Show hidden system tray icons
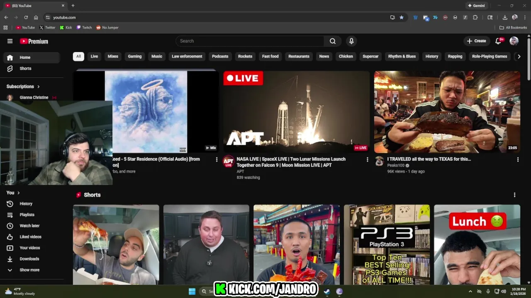The image size is (531, 298). point(470,291)
